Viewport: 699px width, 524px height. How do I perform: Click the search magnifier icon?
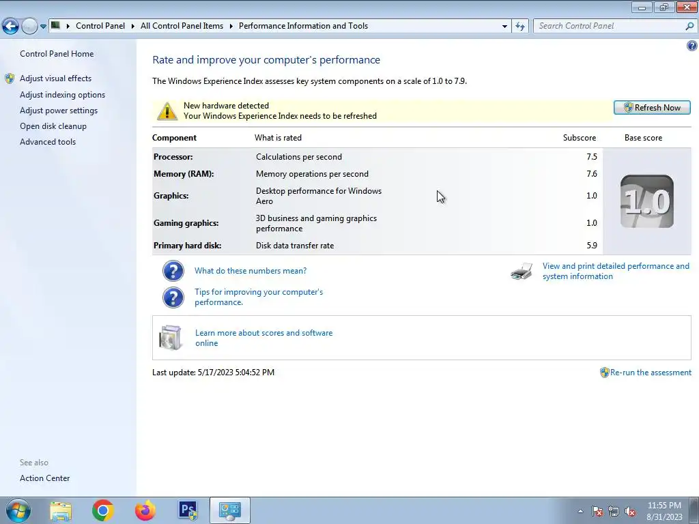(x=689, y=26)
